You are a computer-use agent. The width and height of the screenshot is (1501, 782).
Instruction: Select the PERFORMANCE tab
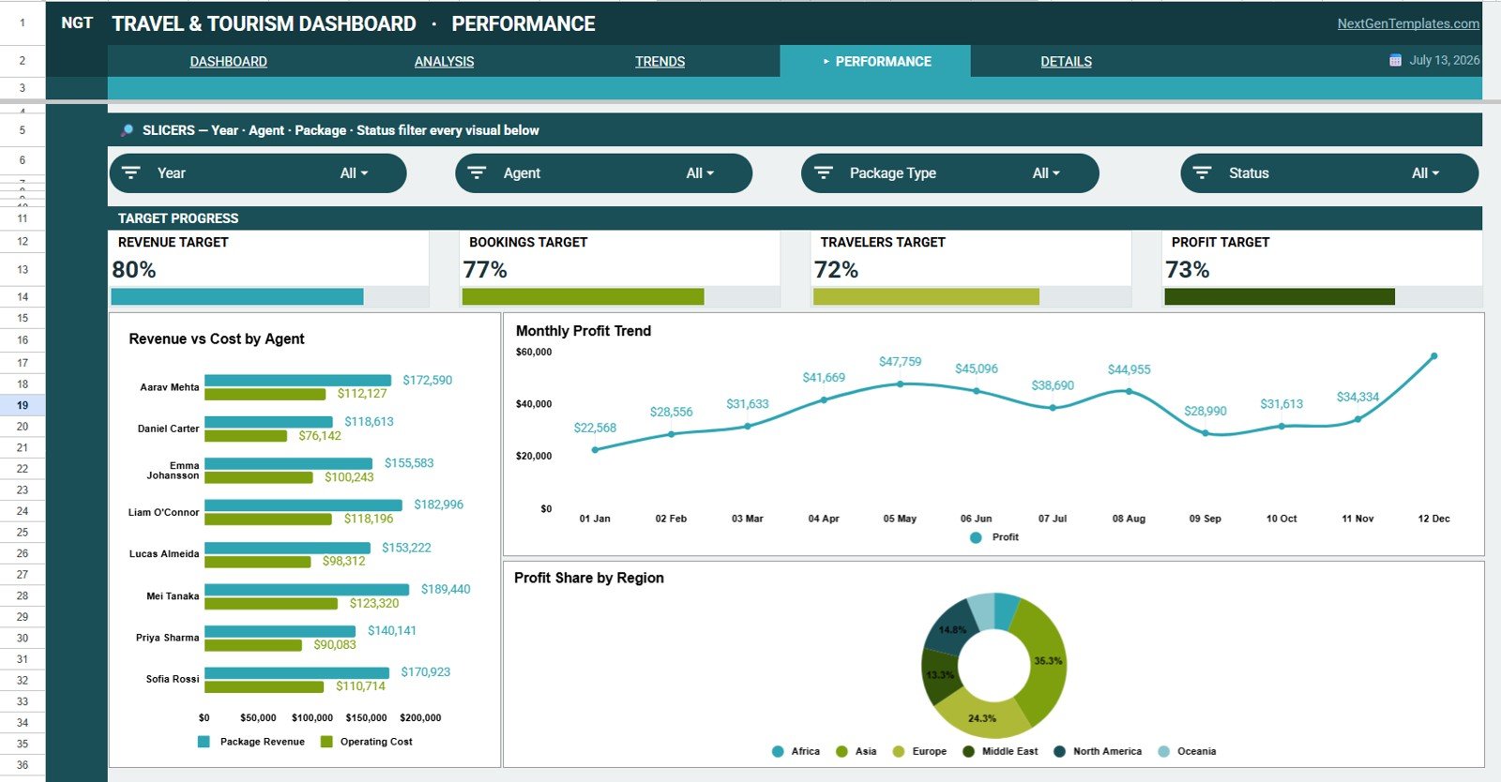(x=875, y=61)
